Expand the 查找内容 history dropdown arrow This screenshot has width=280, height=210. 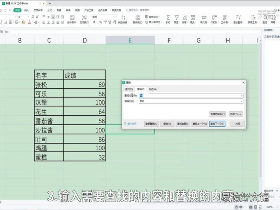pyautogui.click(x=241, y=96)
